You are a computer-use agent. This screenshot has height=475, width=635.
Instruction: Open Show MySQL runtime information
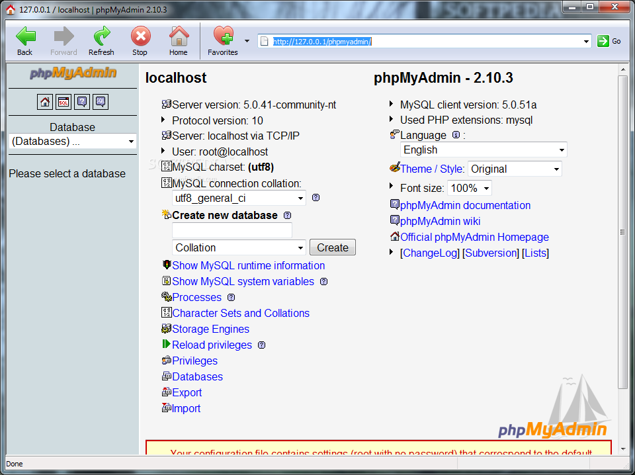(x=248, y=266)
